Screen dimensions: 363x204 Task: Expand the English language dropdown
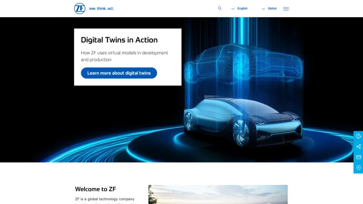(240, 9)
